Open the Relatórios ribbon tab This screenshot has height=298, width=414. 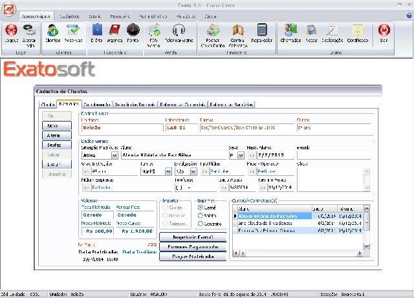[186, 16]
